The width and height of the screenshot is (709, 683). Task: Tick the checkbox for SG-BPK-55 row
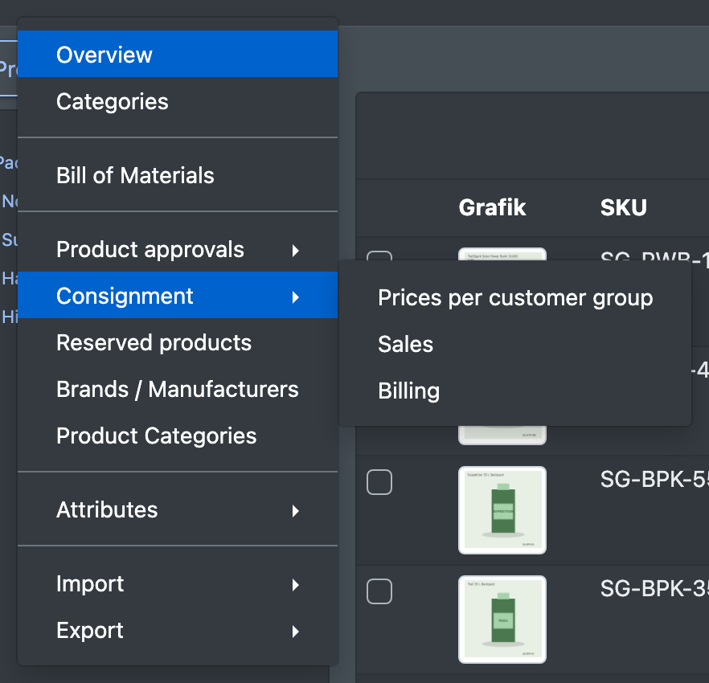379,482
